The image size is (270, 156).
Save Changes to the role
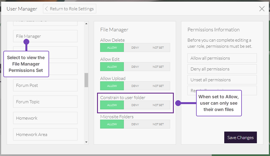coord(240,137)
